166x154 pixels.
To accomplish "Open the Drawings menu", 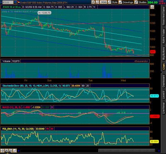I will point(126,2).
